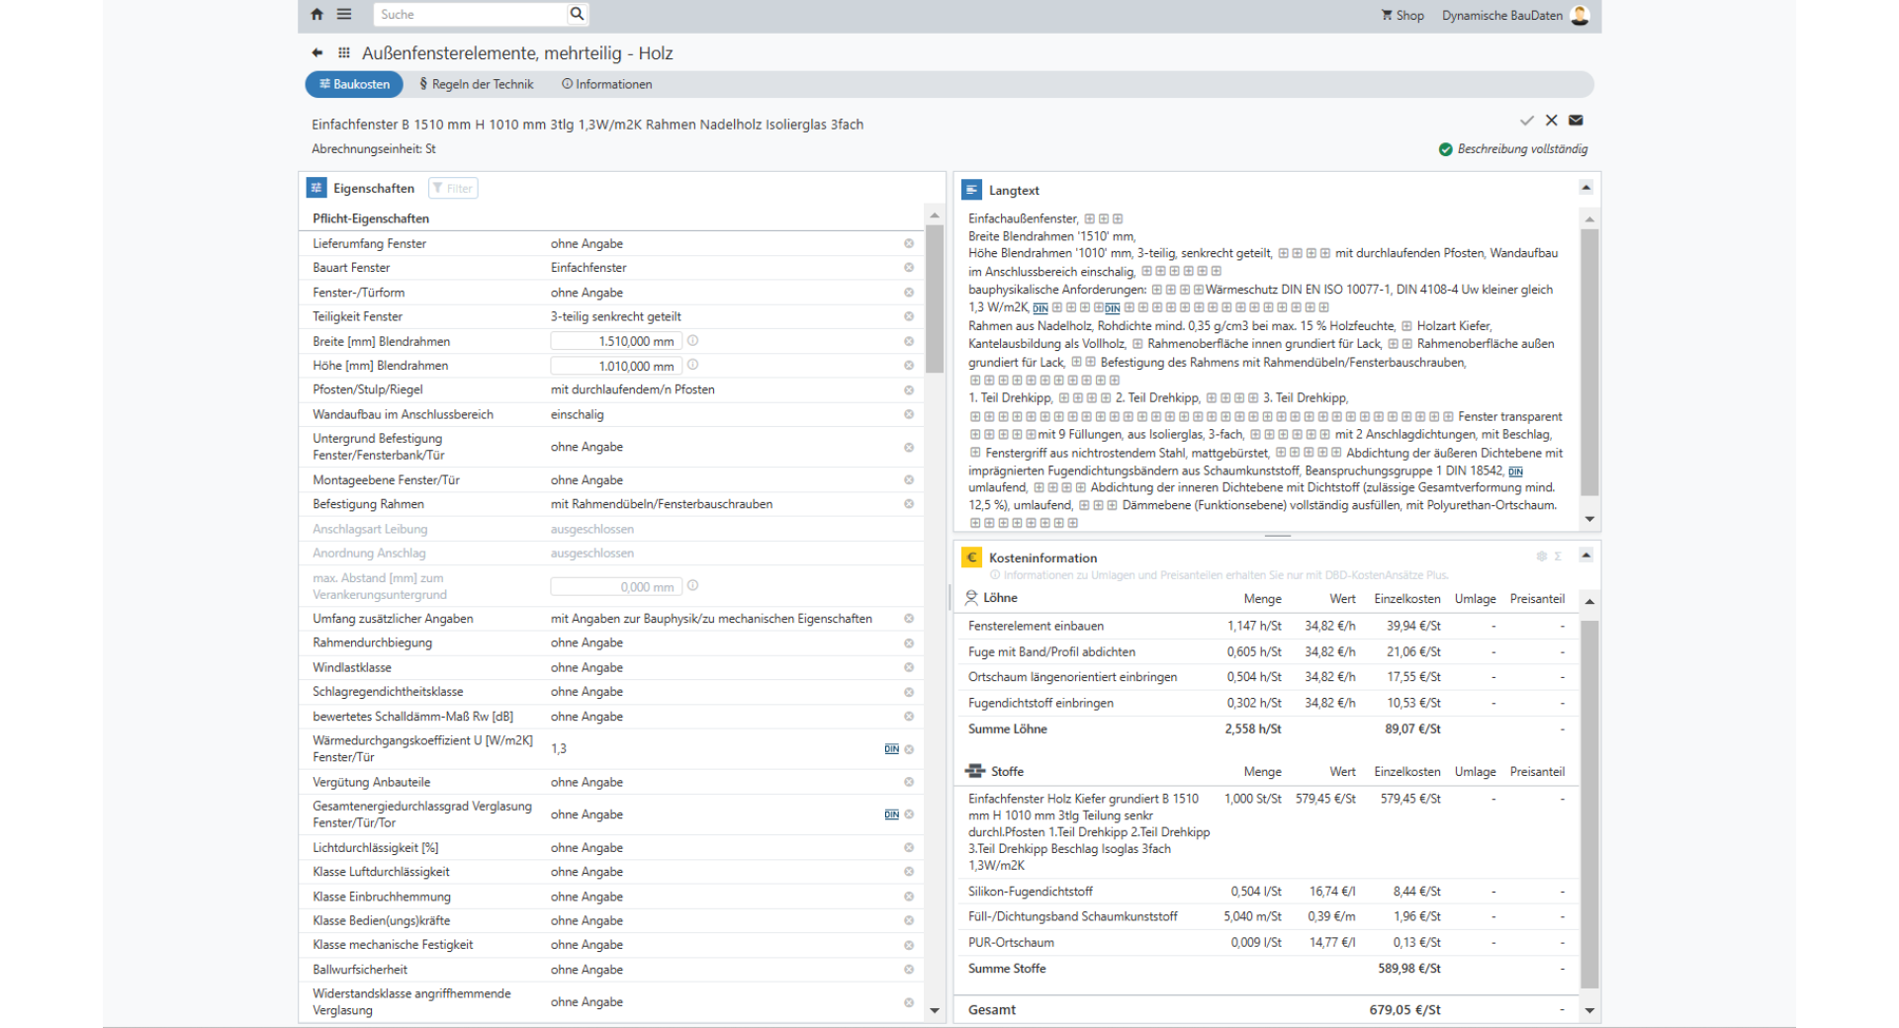Viewport: 1899px width, 1028px height.
Task: Open the hamburger menu
Action: click(x=344, y=15)
